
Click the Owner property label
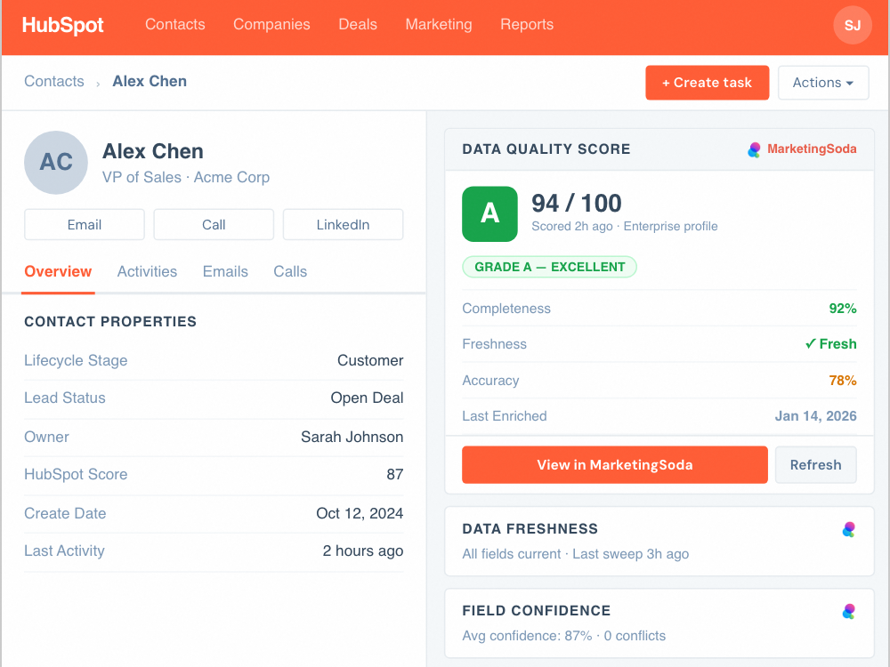46,437
